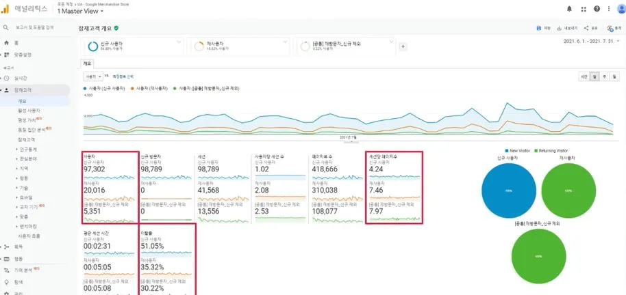Image resolution: width=626 pixels, height=295 pixels.
Task: Open the notifications bell
Action: click(x=569, y=9)
